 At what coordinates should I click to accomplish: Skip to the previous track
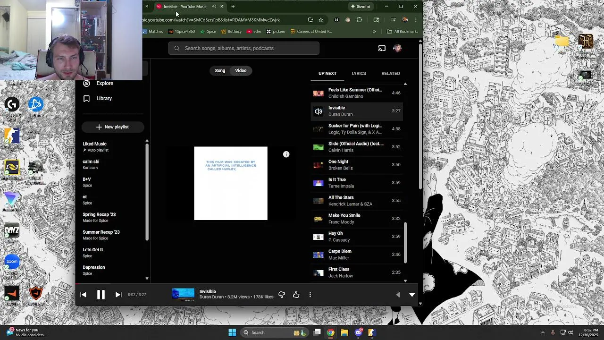pos(84,295)
